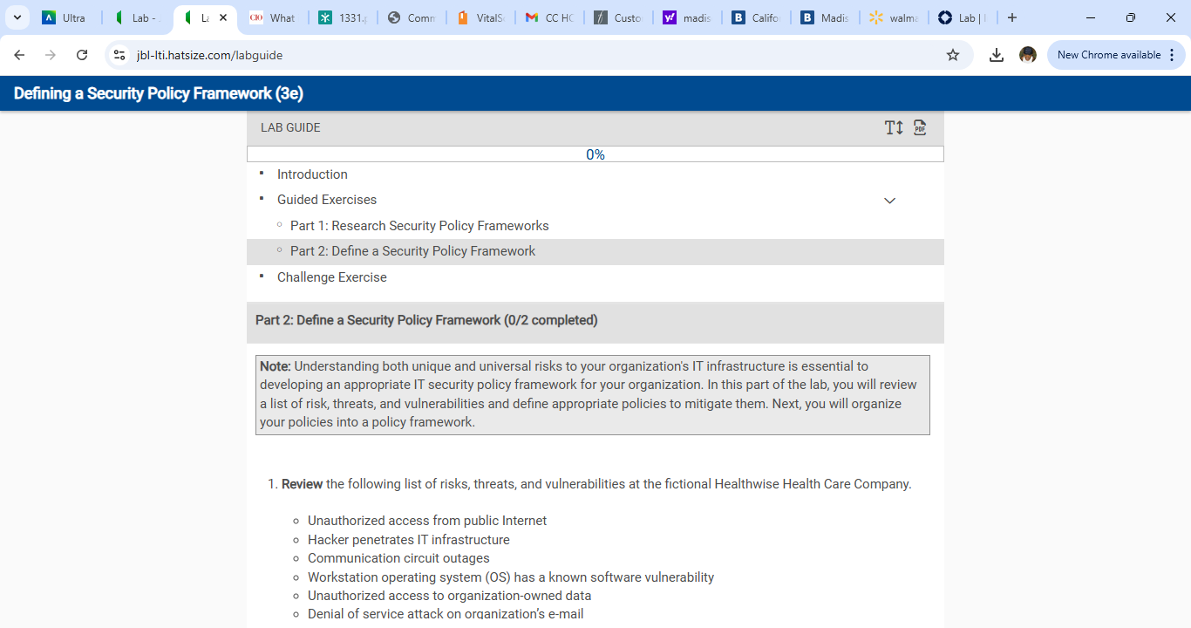View site information icon in address bar
This screenshot has height=628, width=1191.
point(120,55)
